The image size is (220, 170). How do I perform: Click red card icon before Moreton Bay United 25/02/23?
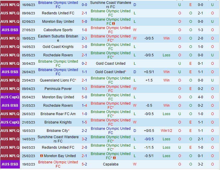pyautogui.click(x=42, y=156)
